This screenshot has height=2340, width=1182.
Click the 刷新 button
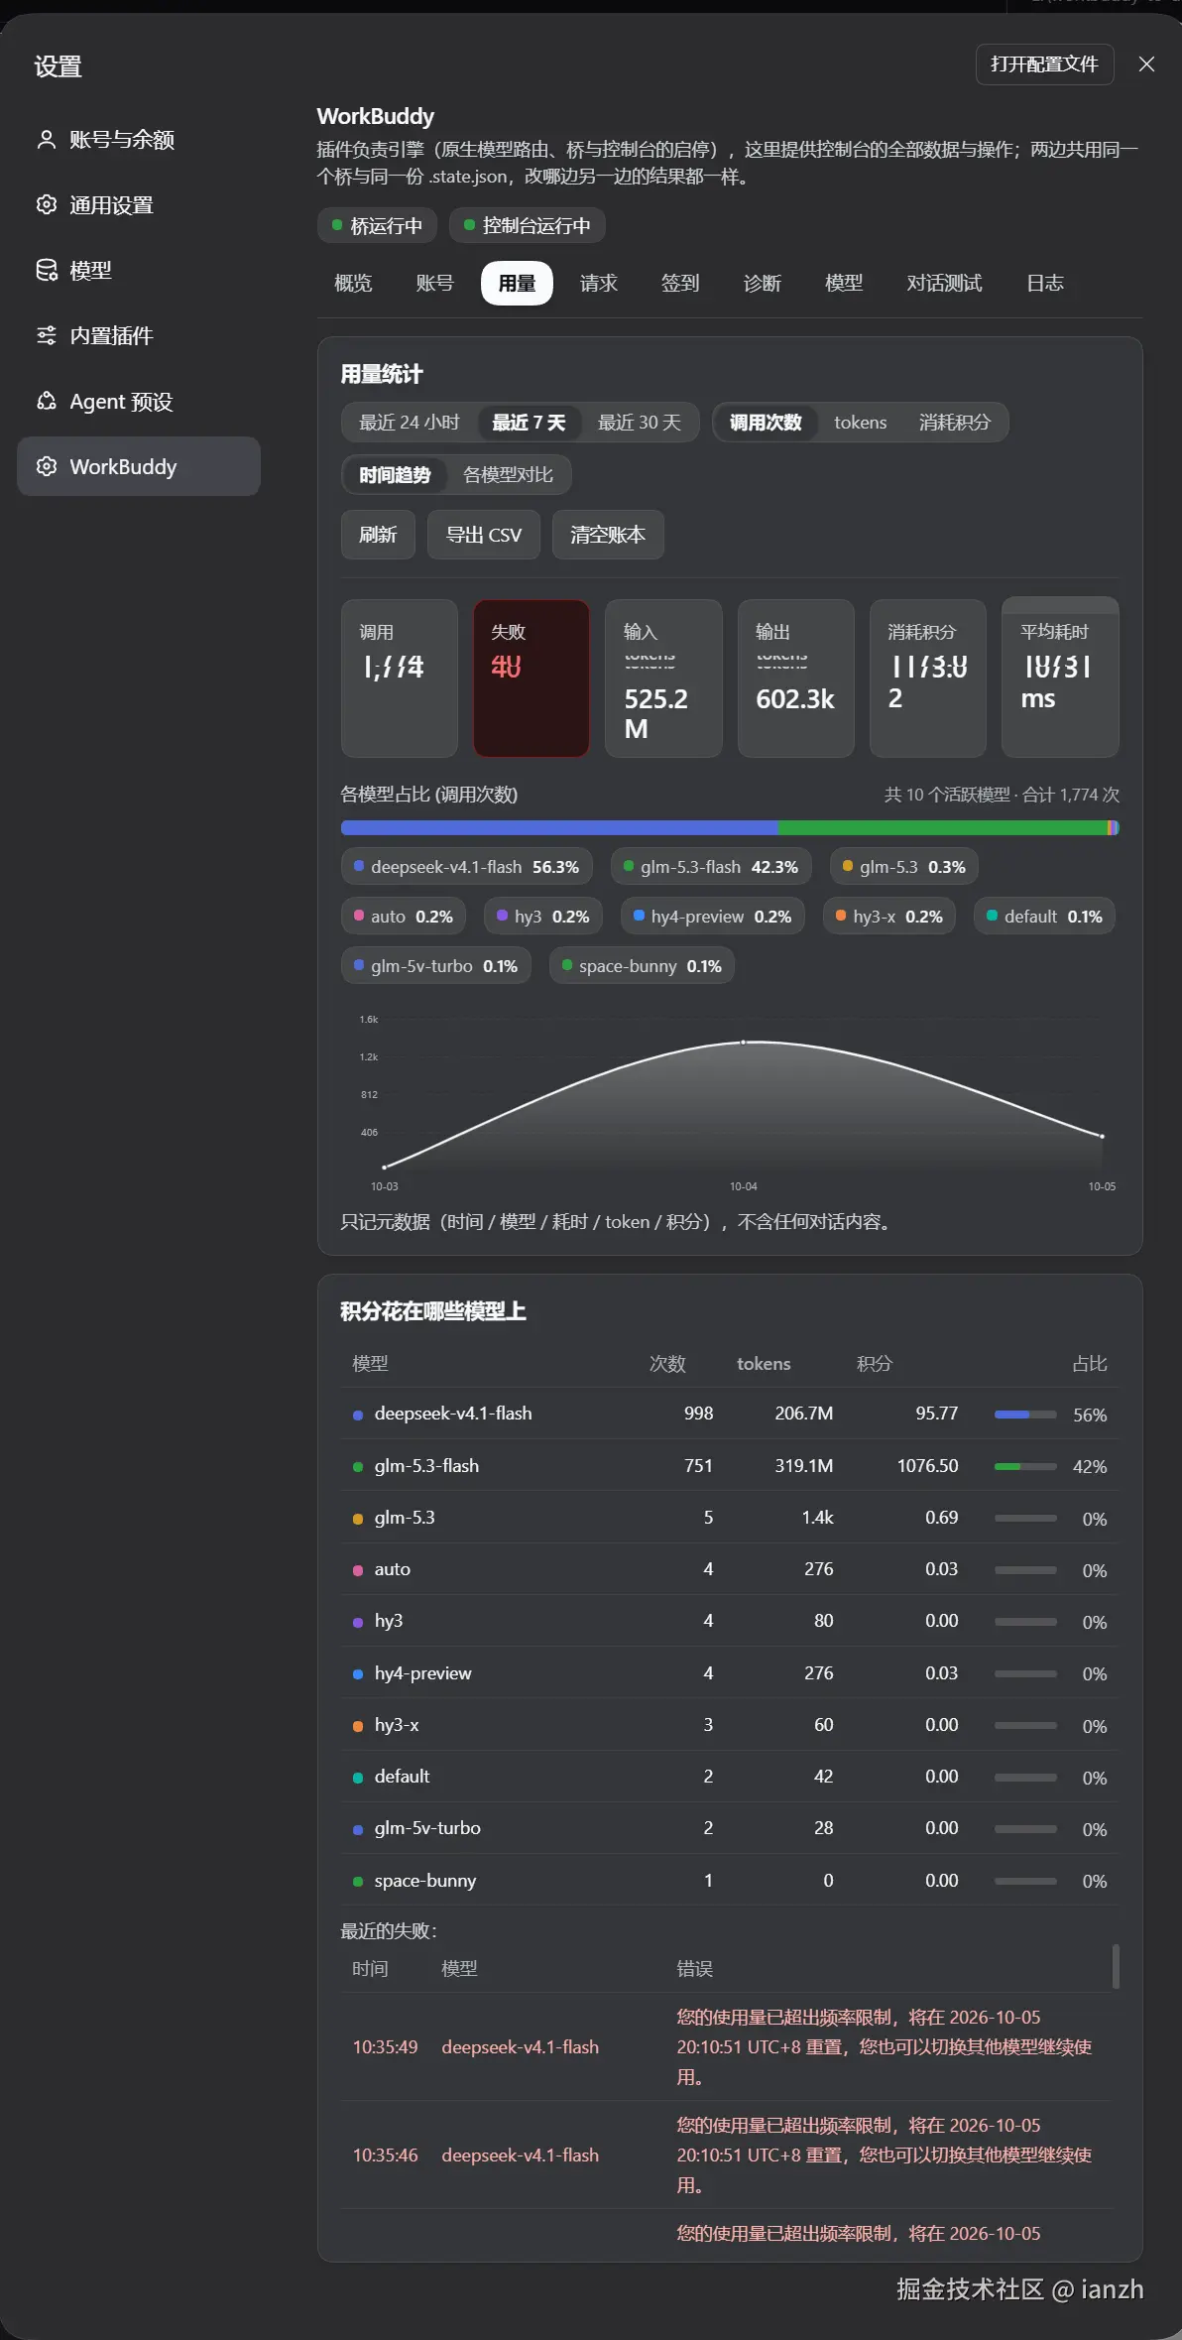pos(378,536)
